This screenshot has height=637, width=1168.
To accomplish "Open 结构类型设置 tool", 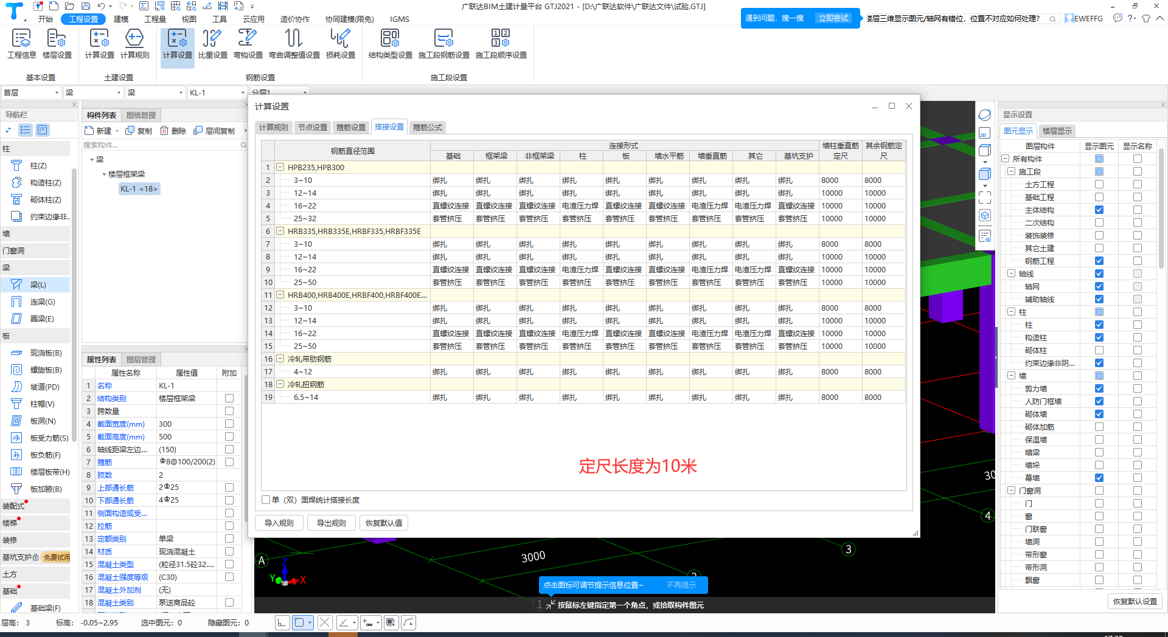I will [390, 44].
